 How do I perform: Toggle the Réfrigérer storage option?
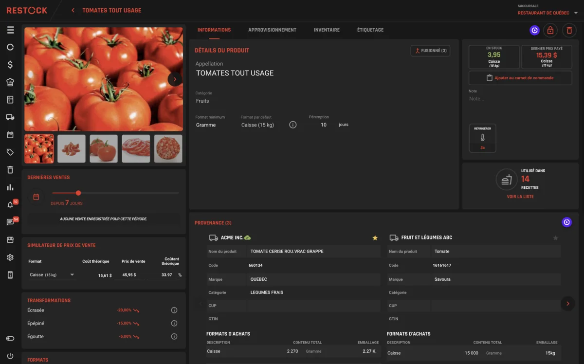tap(482, 138)
